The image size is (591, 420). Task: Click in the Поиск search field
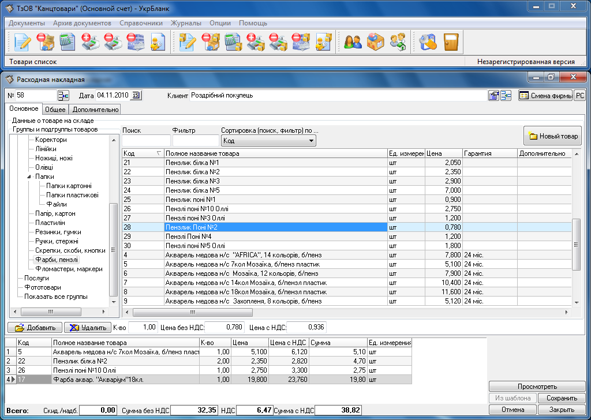click(x=146, y=141)
